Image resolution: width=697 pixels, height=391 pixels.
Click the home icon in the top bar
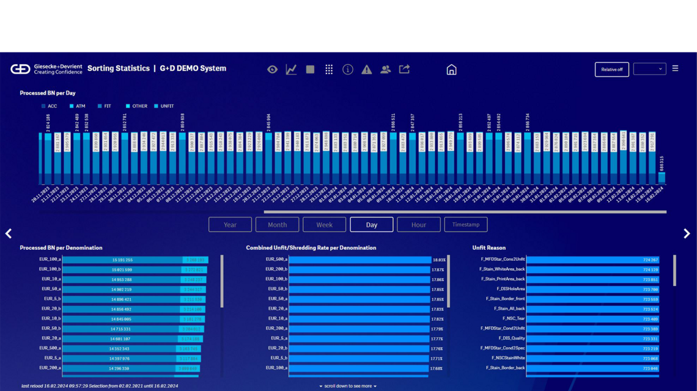click(451, 69)
